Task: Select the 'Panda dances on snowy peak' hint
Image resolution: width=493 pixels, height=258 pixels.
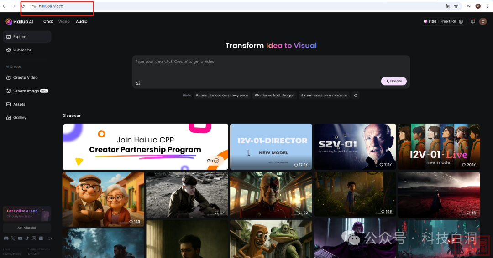Action: pyautogui.click(x=222, y=96)
